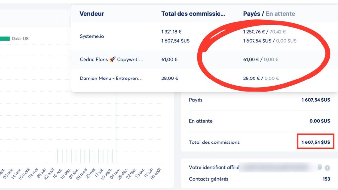Click the tall chart bar near 10 sept.
Screen dimensions: 338x190
116,128
